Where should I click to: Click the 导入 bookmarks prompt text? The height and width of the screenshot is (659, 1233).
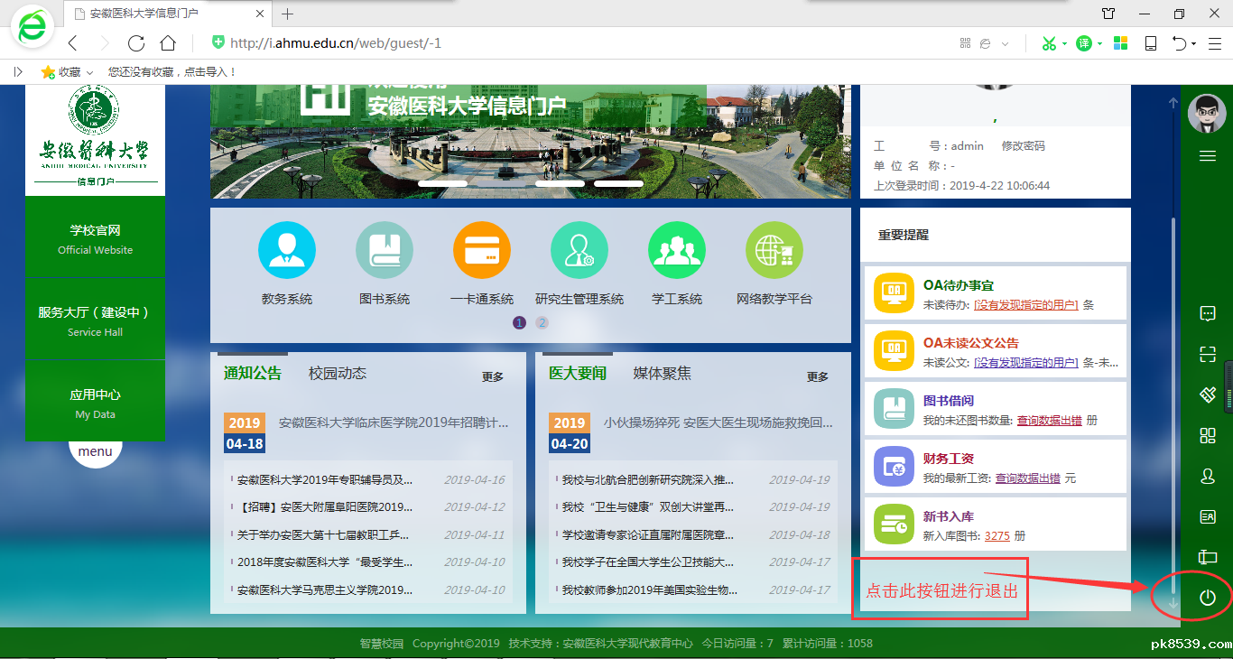coord(172,72)
